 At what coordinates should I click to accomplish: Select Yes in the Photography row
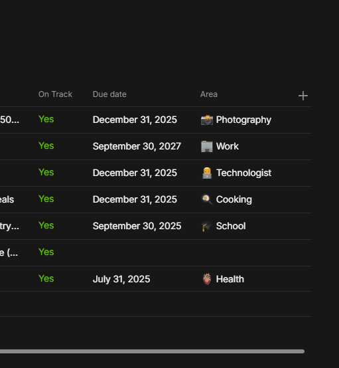coord(46,119)
